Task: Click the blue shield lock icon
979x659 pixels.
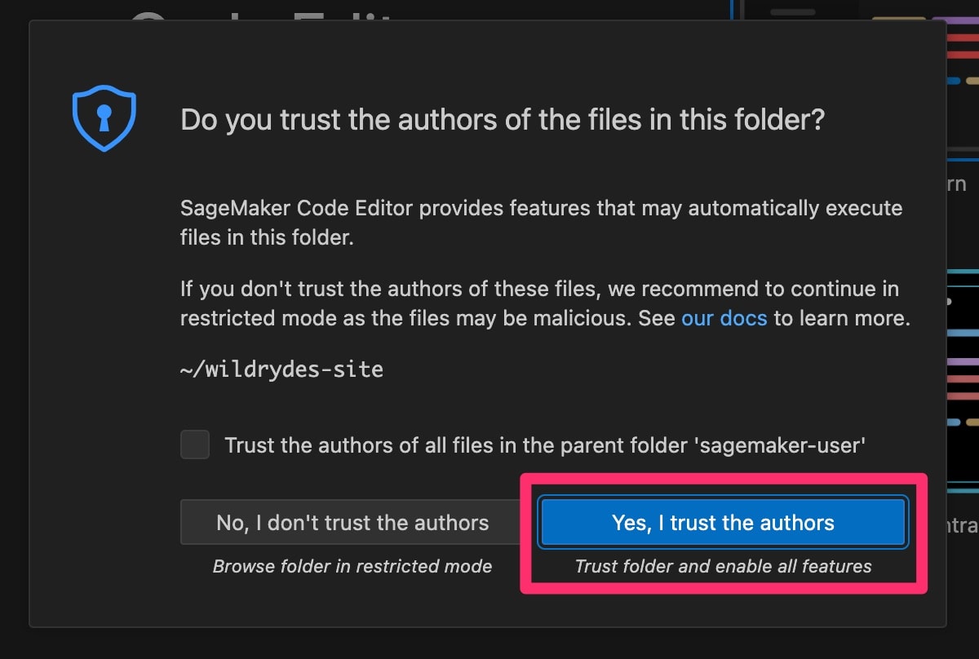Action: [x=104, y=118]
